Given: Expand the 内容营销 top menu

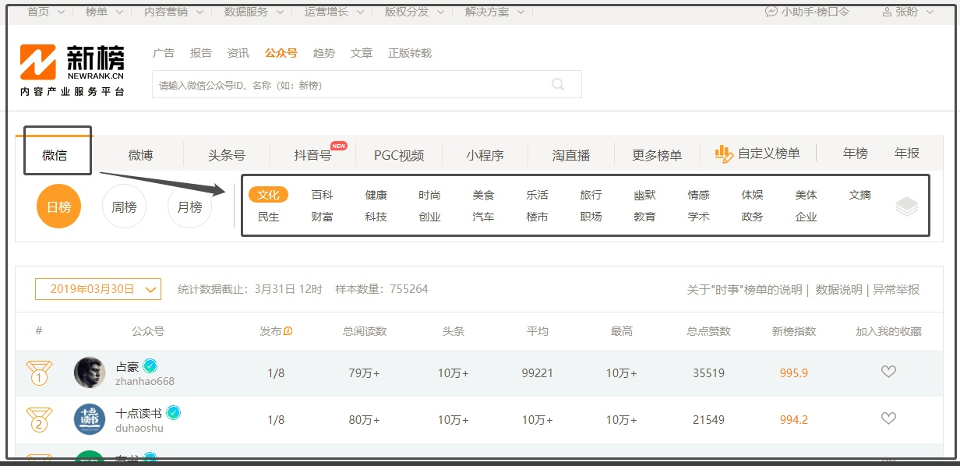Looking at the screenshot, I should click(175, 12).
